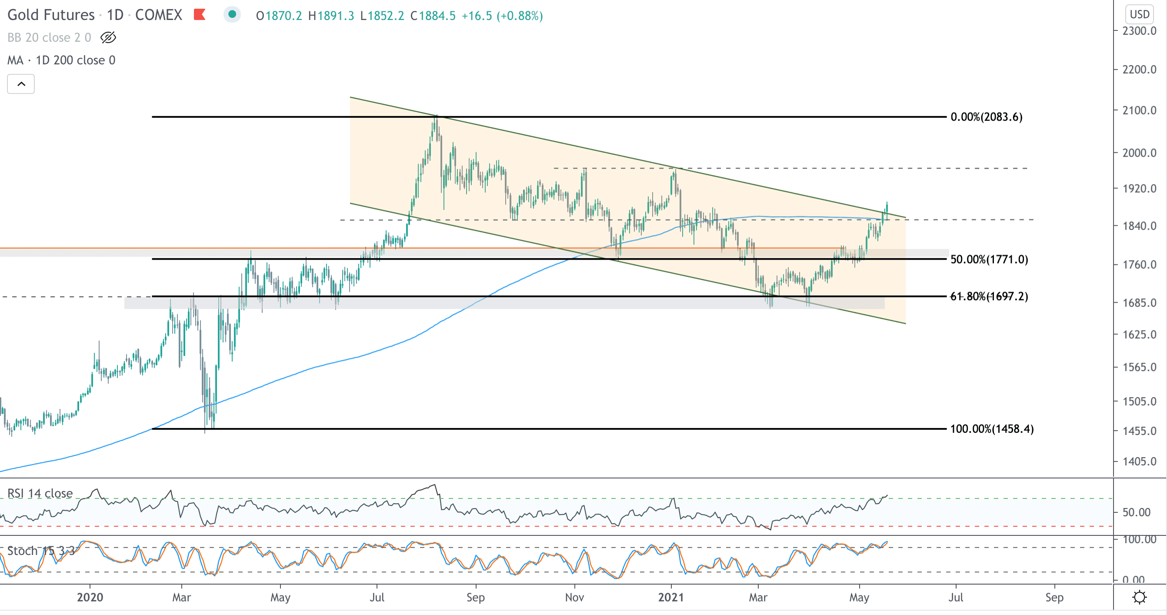Select the 50.00%(1771.0) Fibonacci level label
This screenshot has width=1167, height=615.
(x=989, y=259)
